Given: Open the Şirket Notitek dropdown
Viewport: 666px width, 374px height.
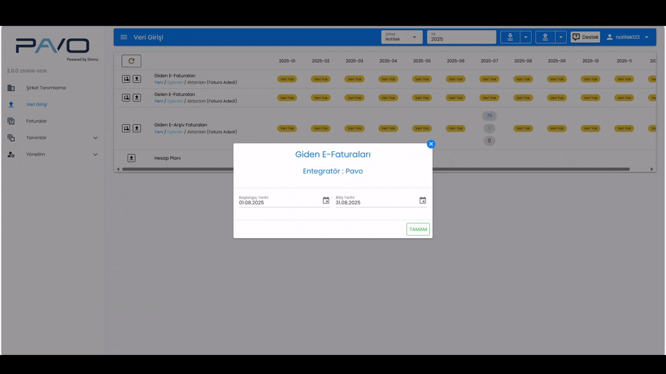Looking at the screenshot, I should pos(401,38).
